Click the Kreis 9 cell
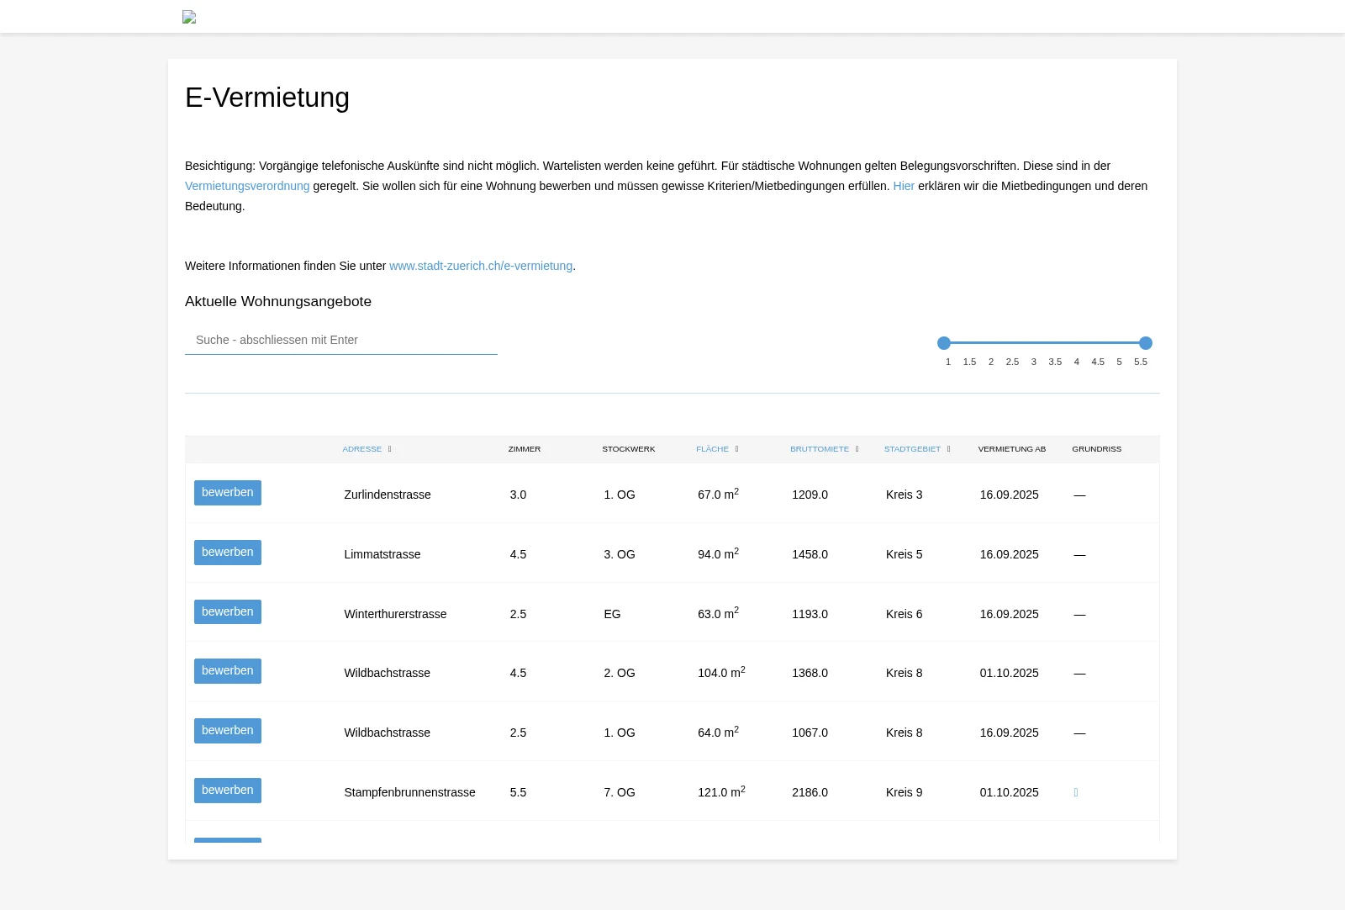The image size is (1345, 910). point(905,792)
